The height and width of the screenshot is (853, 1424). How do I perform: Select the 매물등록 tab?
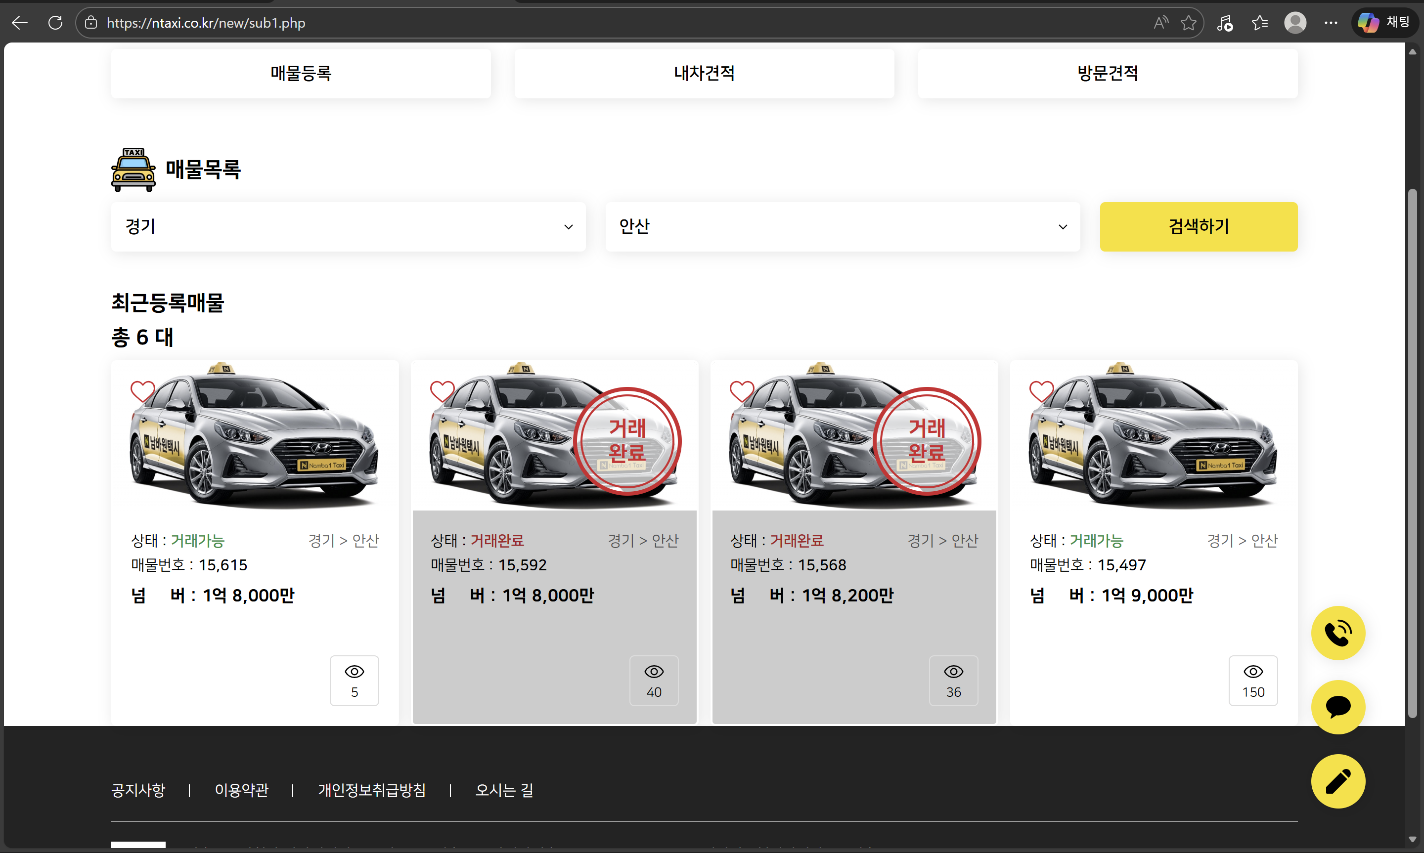point(301,73)
